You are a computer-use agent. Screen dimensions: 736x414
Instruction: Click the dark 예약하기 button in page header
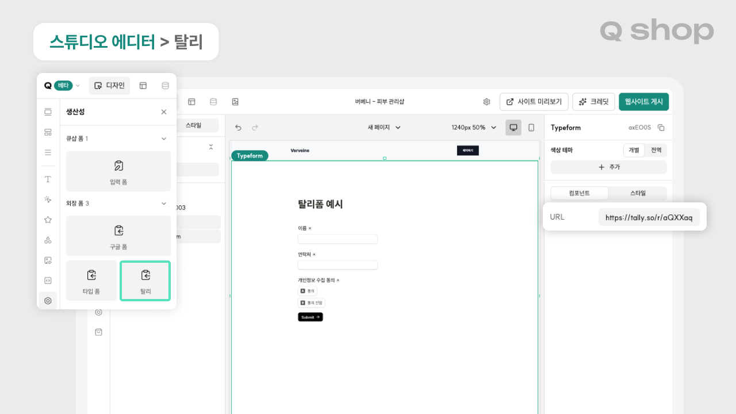coord(467,151)
